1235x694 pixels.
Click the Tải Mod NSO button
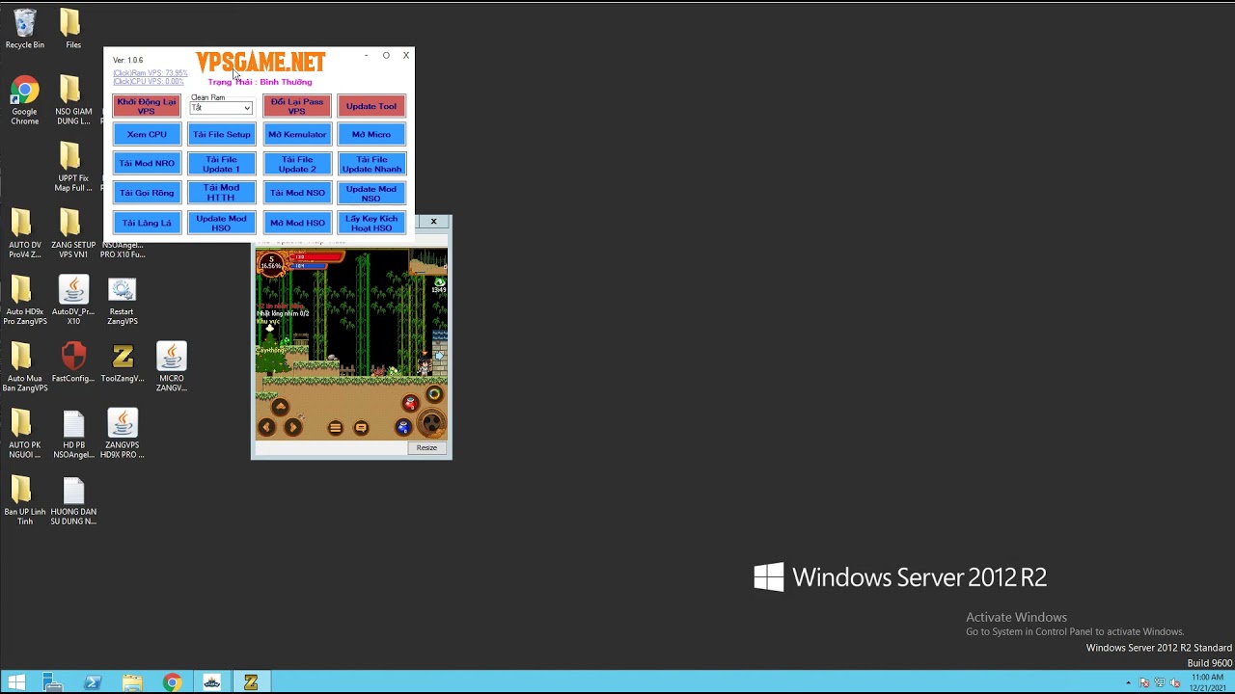coord(297,193)
